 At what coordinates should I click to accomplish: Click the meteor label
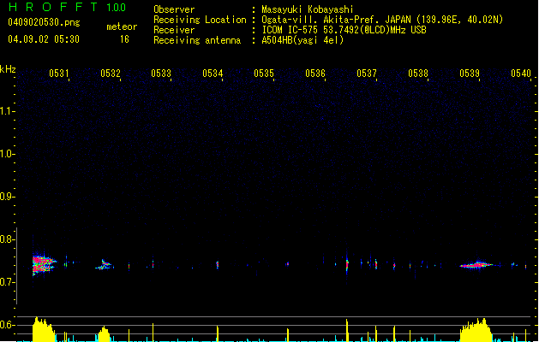(x=122, y=27)
